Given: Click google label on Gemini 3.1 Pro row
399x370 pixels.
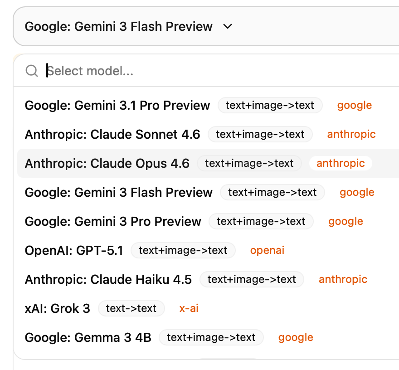Looking at the screenshot, I should (355, 106).
